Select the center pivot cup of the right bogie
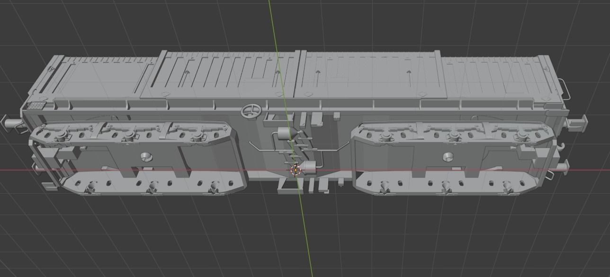This screenshot has width=610, height=277. 449,157
